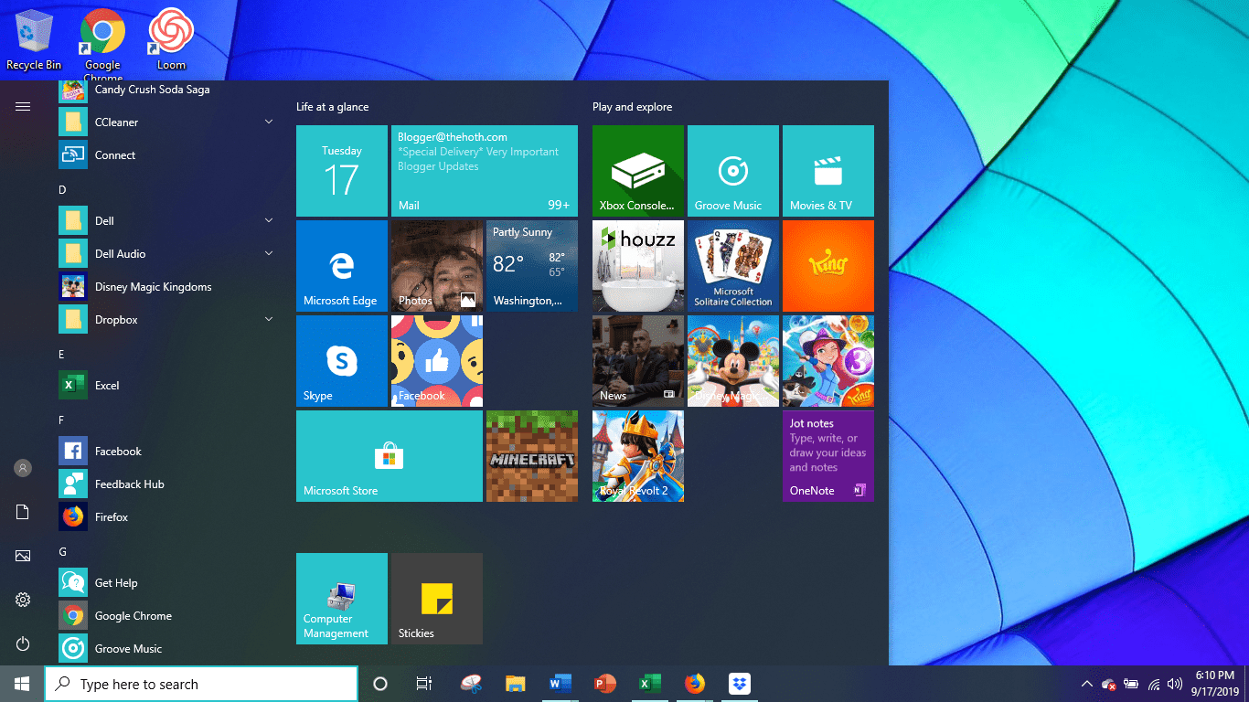Open the Weather tile for Washington
This screenshot has width=1249, height=702.
(532, 266)
